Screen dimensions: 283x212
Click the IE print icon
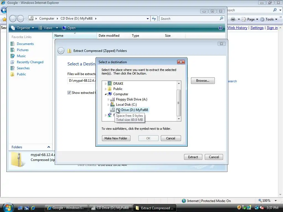233,19
